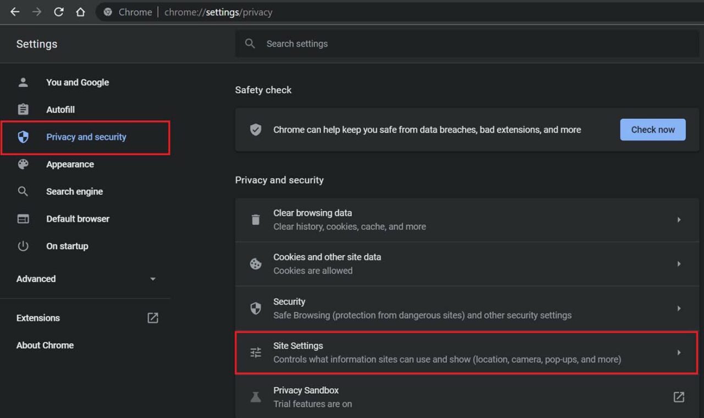The height and width of the screenshot is (418, 704).
Task: Click the Site Settings sliders icon
Action: point(255,352)
